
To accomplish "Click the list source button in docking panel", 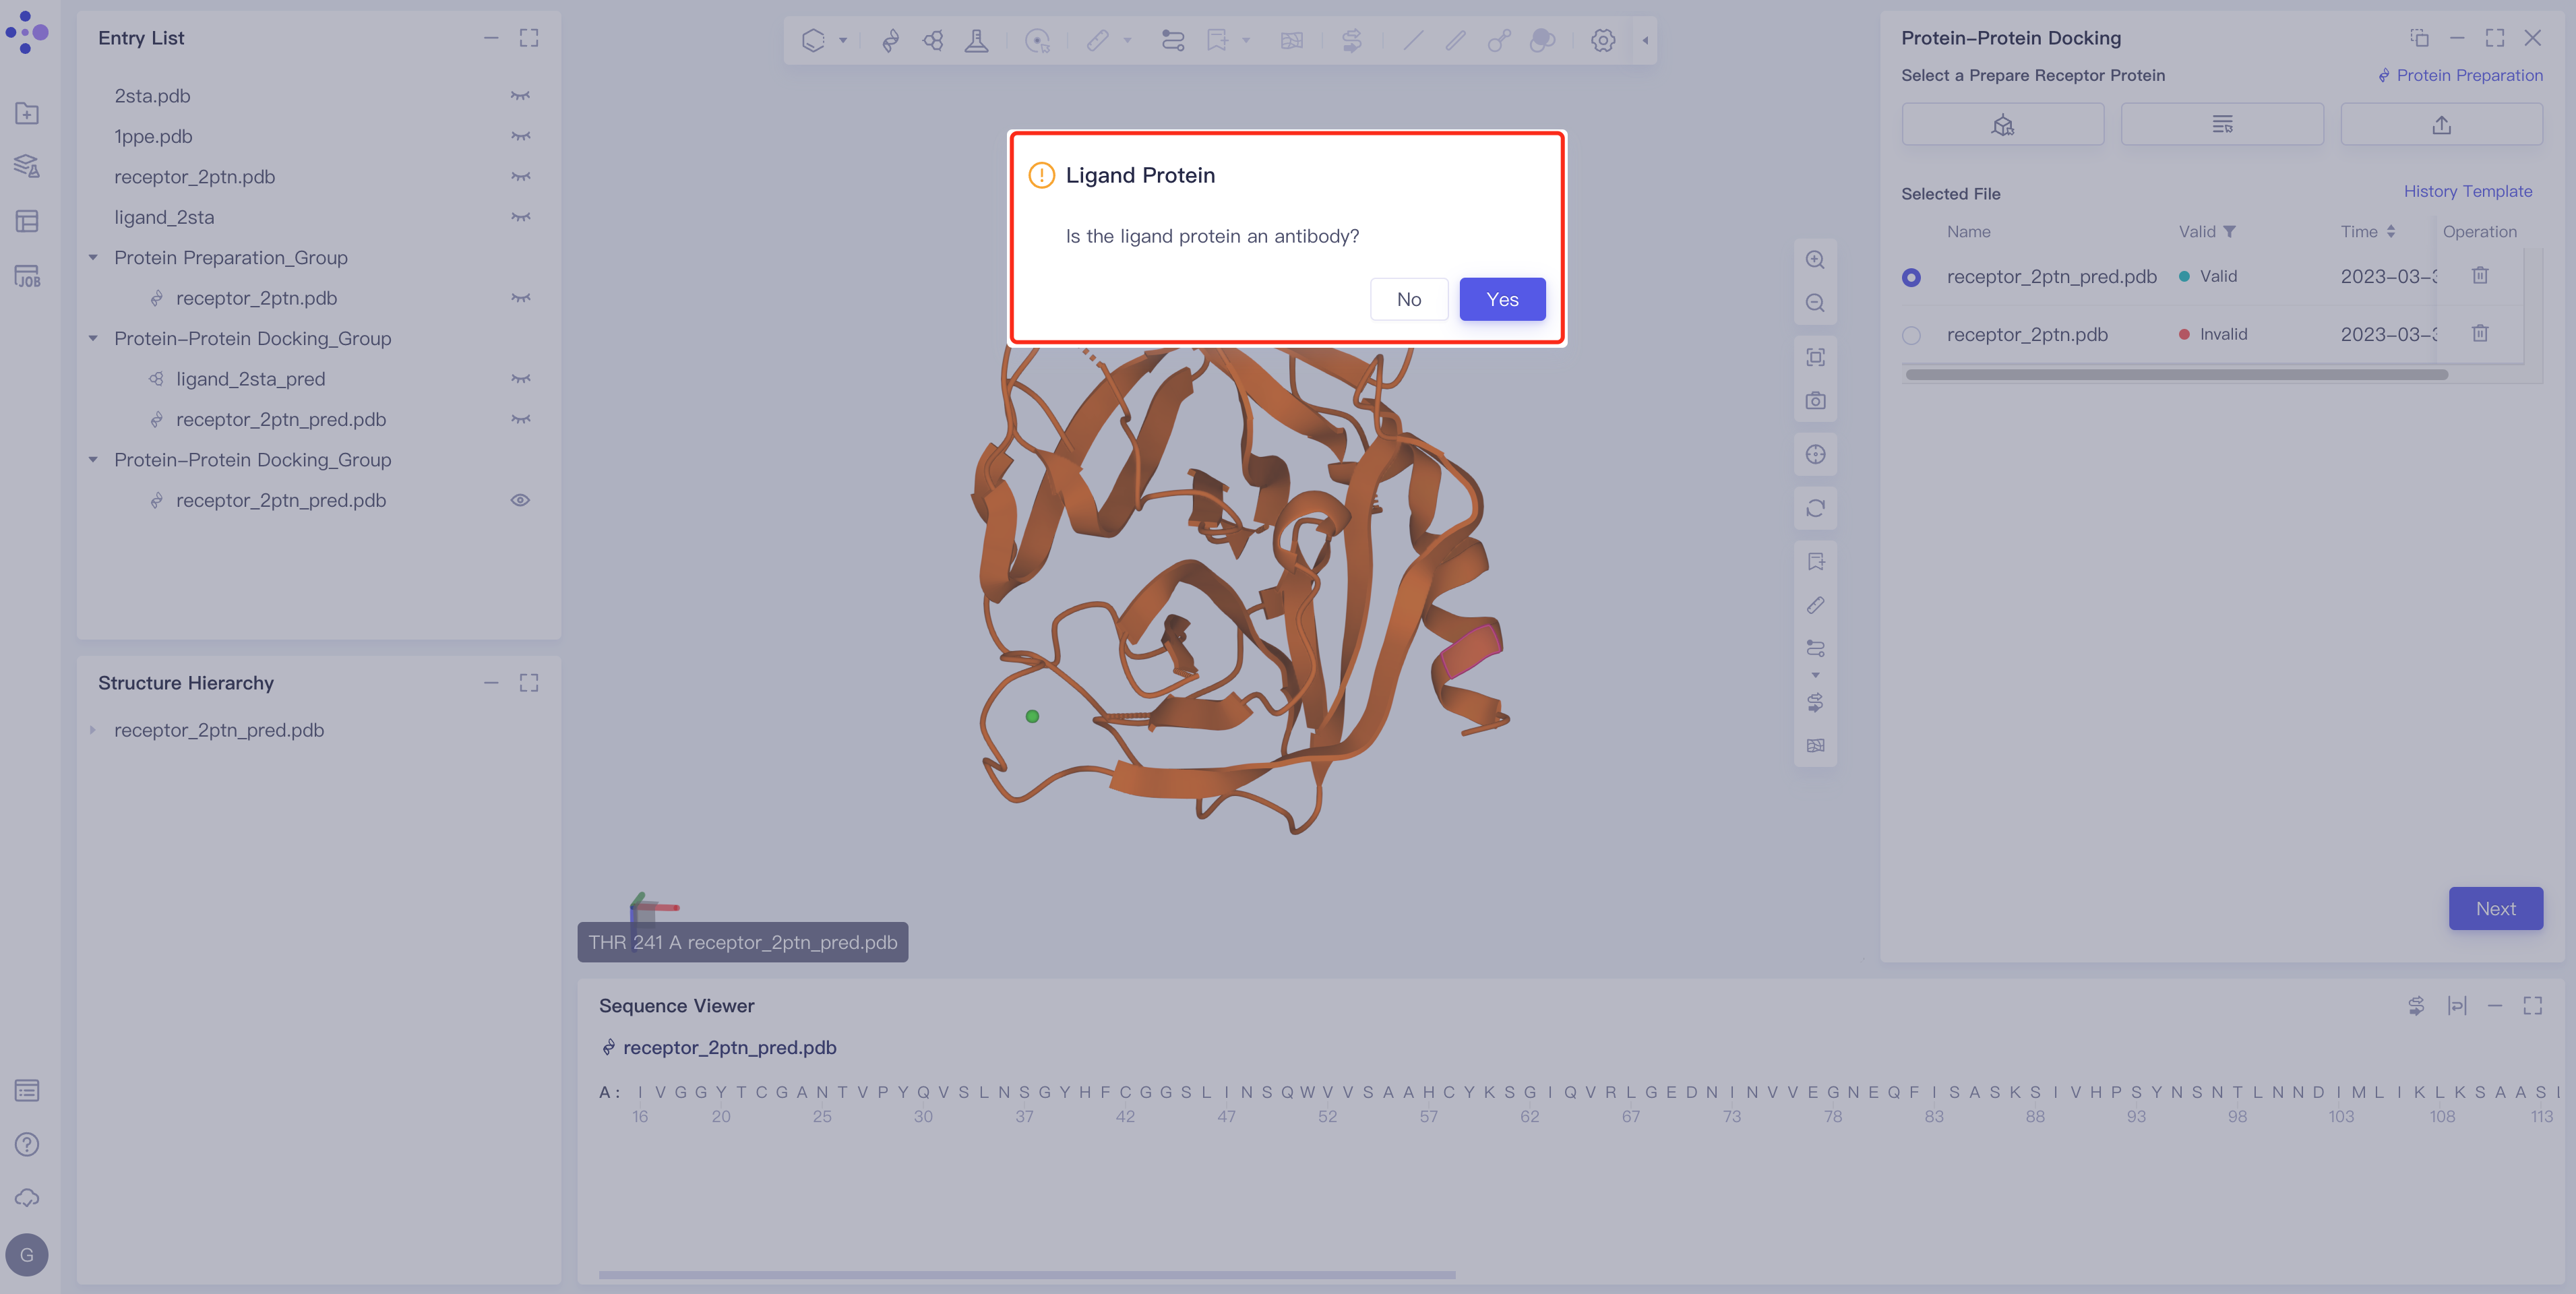I will click(x=2222, y=124).
